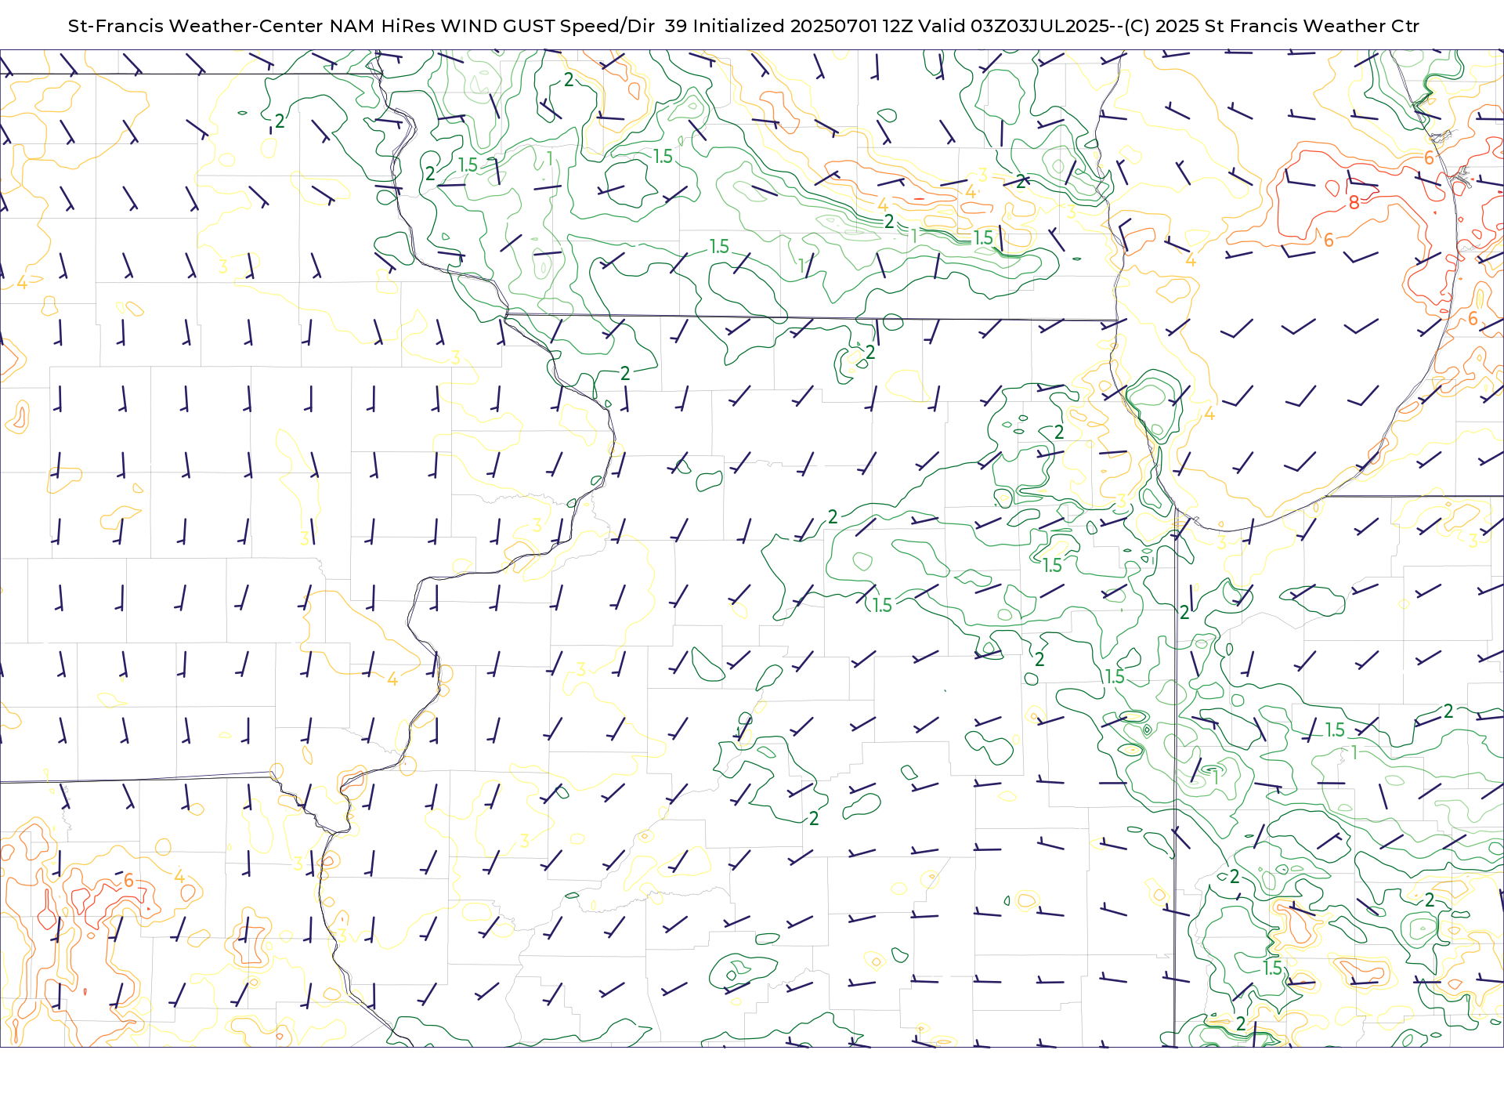
Task: Click the "WIND GUST Speed/Dir" text in header
Action: [x=548, y=26]
